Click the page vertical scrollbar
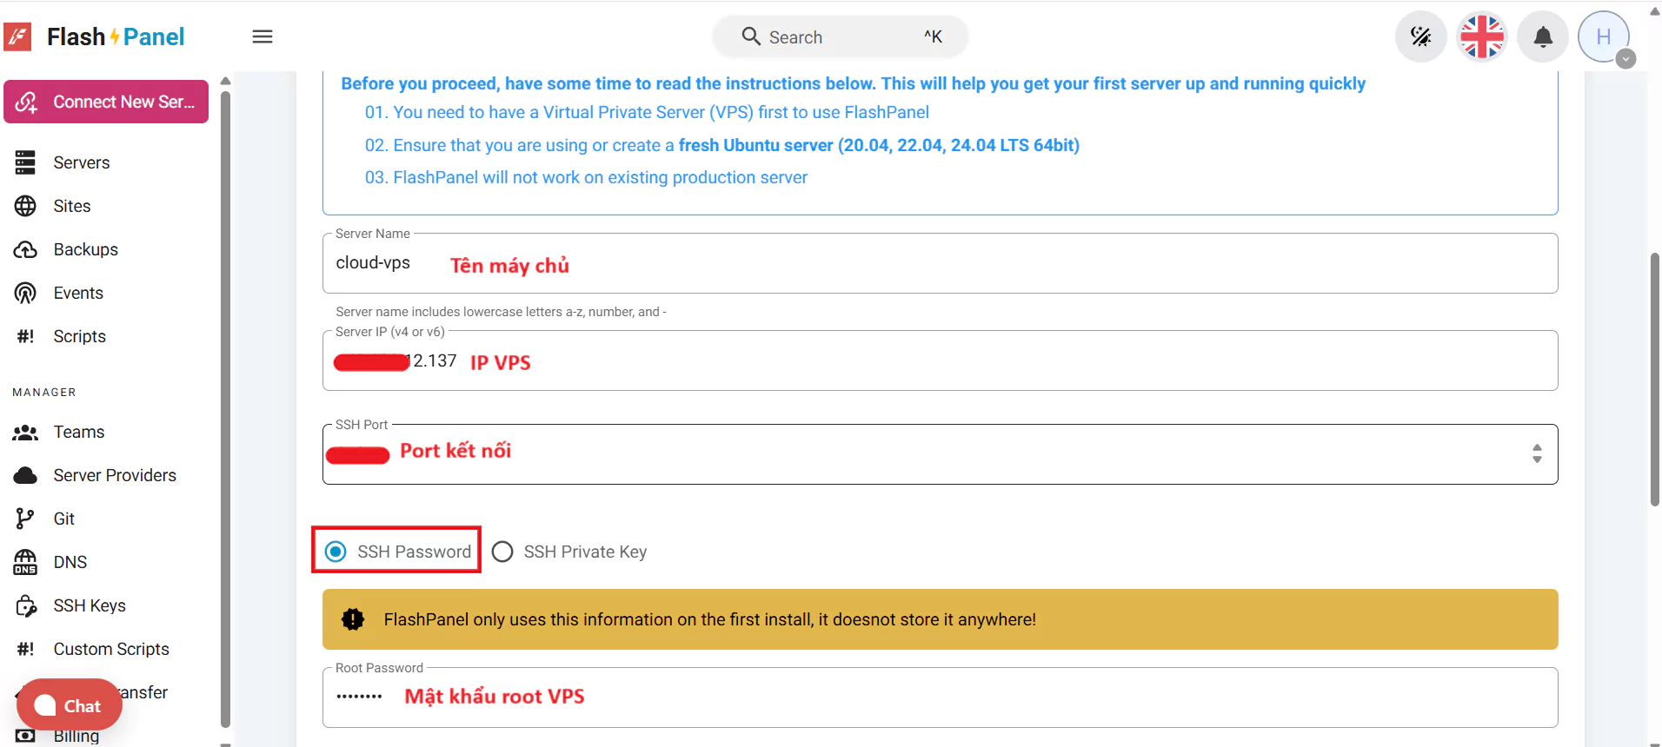 click(1654, 378)
